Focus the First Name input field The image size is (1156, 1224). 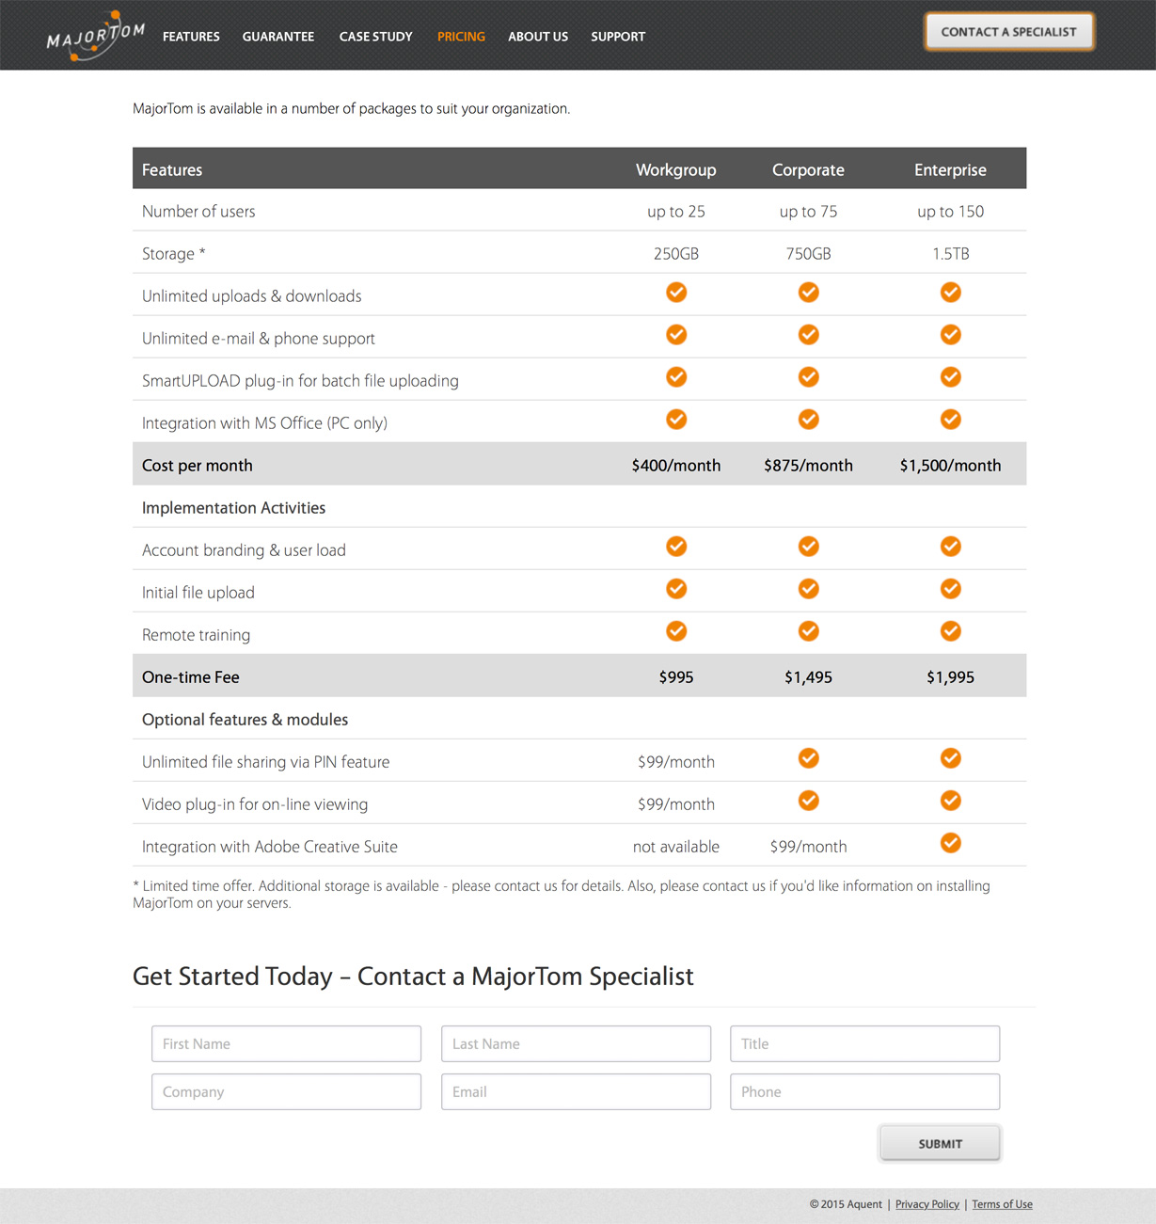286,1044
